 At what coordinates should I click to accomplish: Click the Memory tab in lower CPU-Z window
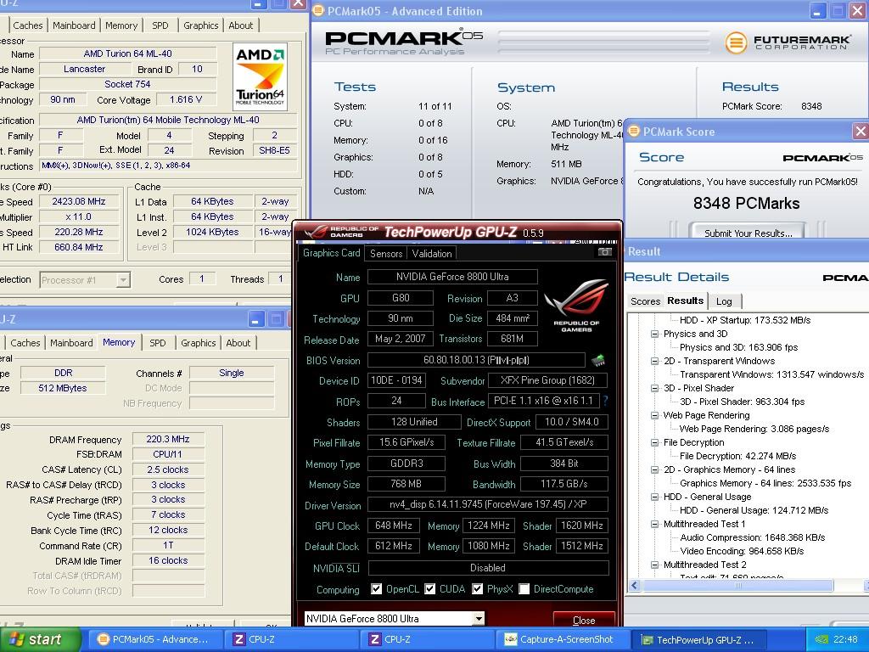point(119,343)
